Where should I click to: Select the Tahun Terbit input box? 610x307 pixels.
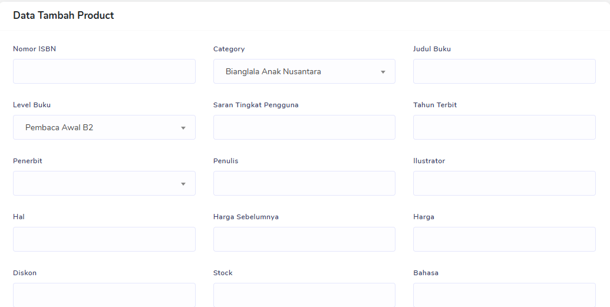504,127
